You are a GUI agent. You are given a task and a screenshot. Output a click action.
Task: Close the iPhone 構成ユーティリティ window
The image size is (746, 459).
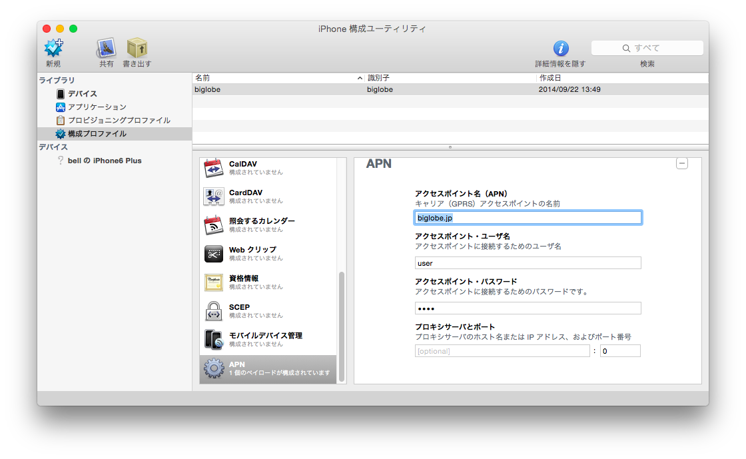(47, 29)
